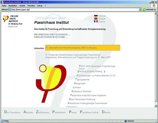Go to Publikationen in bottom navigation
The width and height of the screenshot is (158, 123).
coord(59,112)
